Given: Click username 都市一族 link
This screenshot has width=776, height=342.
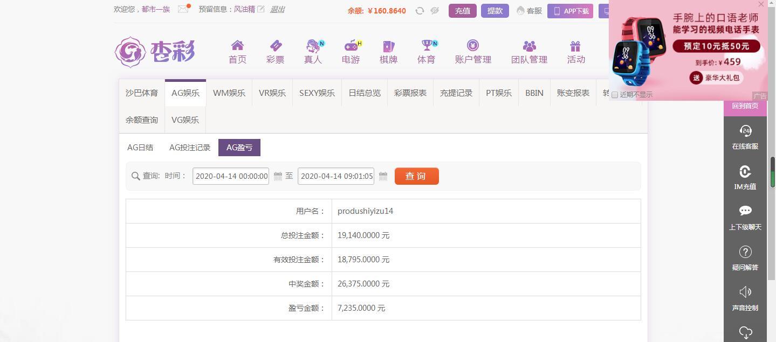Looking at the screenshot, I should point(156,9).
